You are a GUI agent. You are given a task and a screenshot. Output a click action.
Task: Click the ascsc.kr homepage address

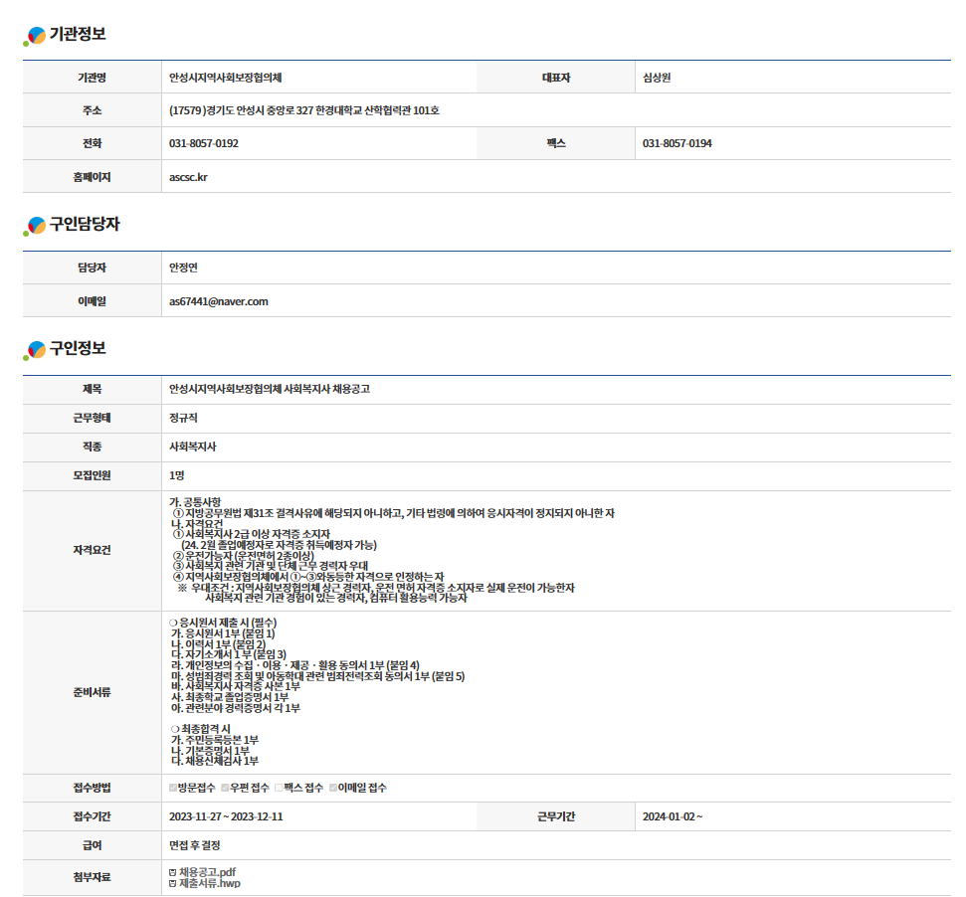(189, 177)
